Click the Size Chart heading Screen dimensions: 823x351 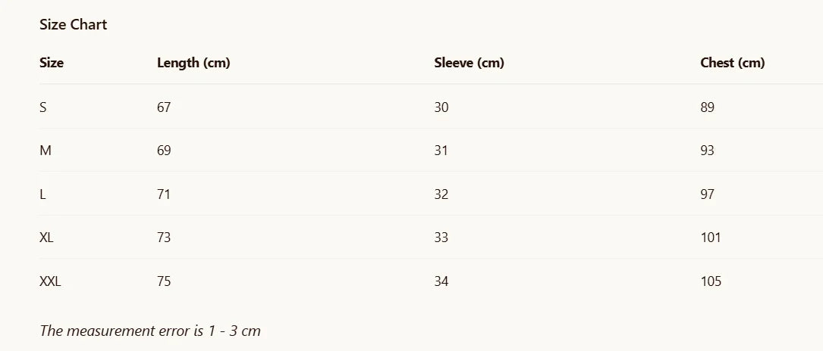click(73, 25)
